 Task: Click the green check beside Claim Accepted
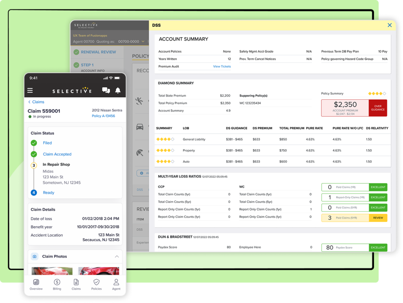point(34,154)
